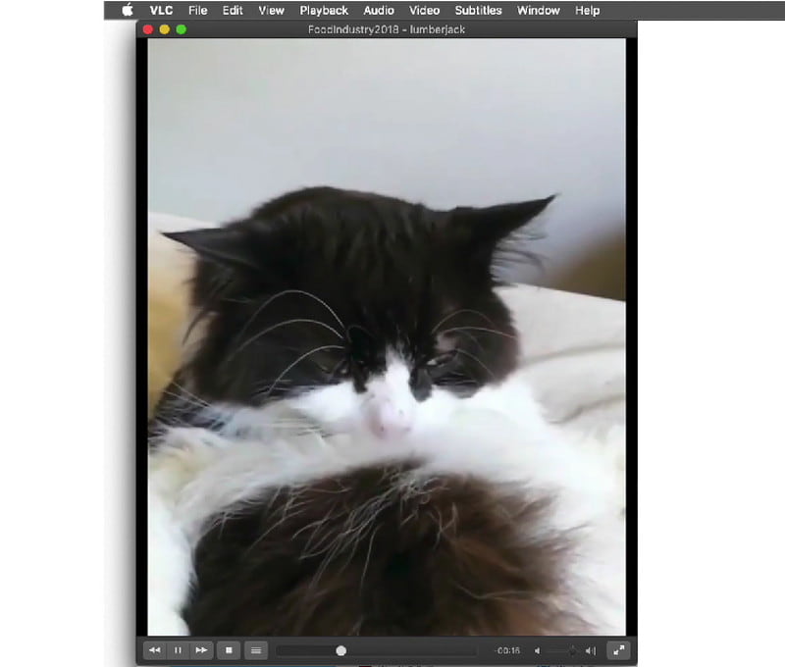Click the rewind icon in playback controls

[x=155, y=649]
